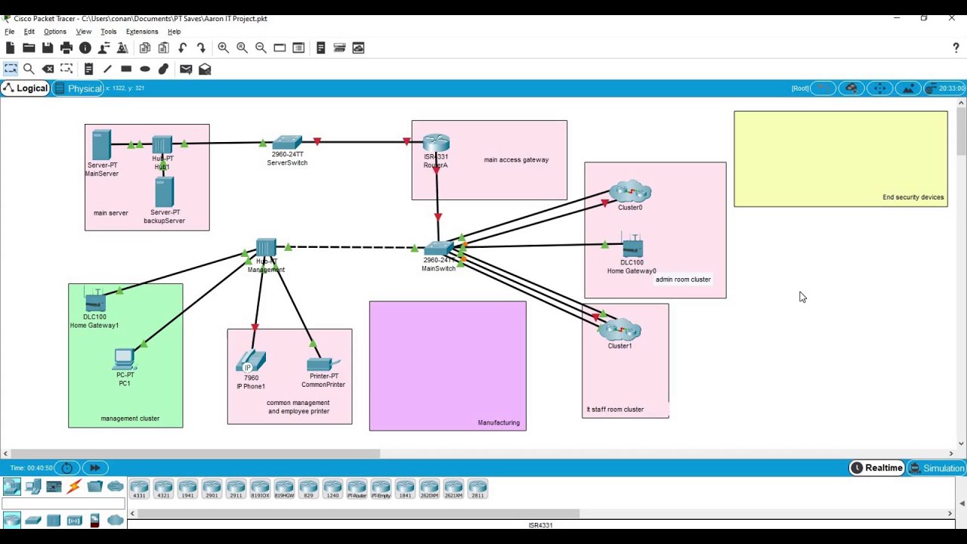Image resolution: width=967 pixels, height=544 pixels.
Task: Switch to Realtime mode
Action: 876,468
